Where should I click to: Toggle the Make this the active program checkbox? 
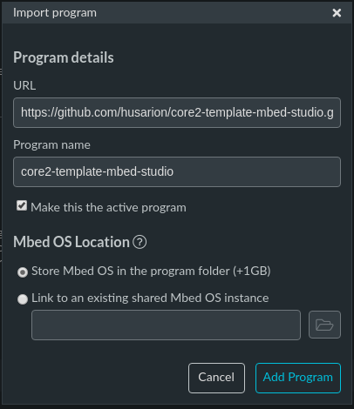[x=22, y=205]
